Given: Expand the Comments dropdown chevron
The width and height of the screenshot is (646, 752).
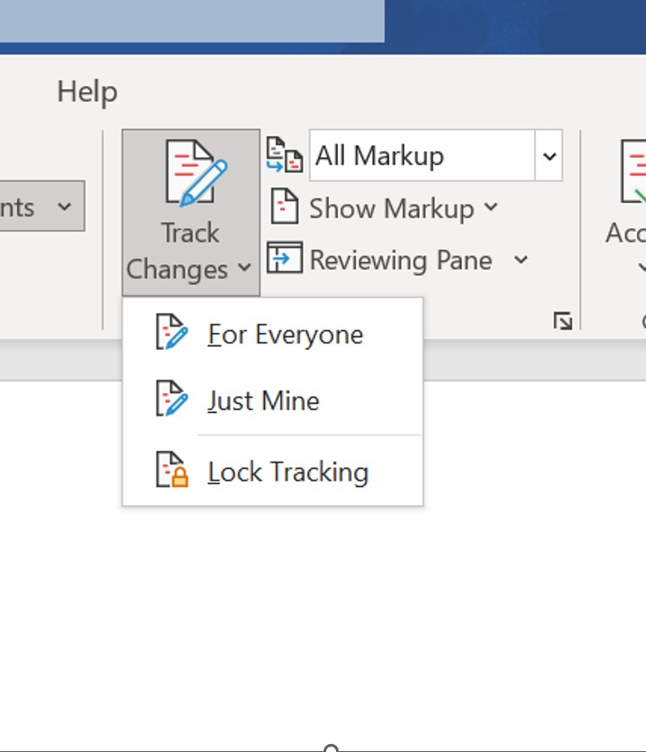Looking at the screenshot, I should pos(66,206).
